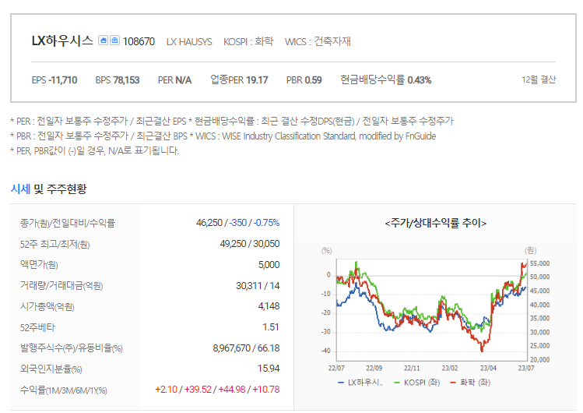Select the LX하우시스 company name heading
583x413 pixels.
pyautogui.click(x=62, y=41)
